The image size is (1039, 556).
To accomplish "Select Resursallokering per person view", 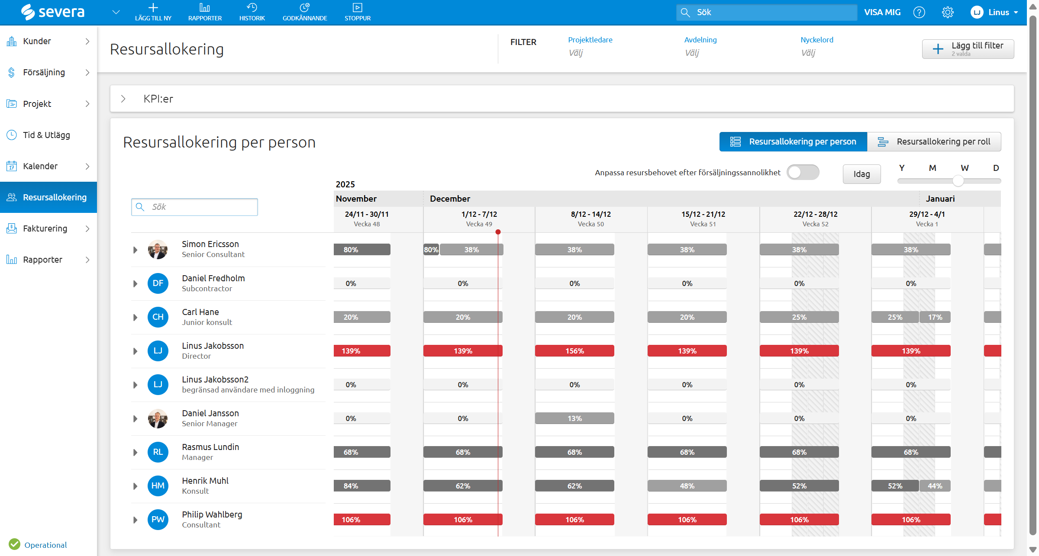I will [x=793, y=141].
